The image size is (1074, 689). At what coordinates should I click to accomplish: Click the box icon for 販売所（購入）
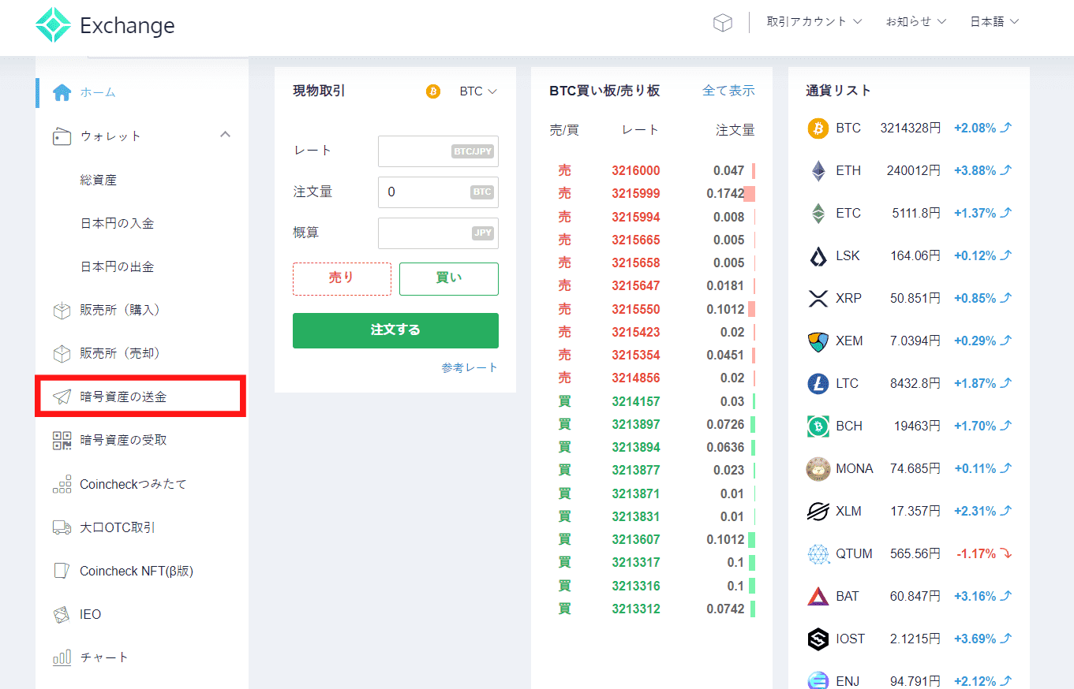point(62,311)
